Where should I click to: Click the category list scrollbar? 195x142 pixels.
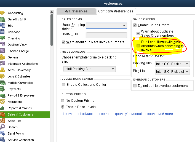[x=52, y=28]
